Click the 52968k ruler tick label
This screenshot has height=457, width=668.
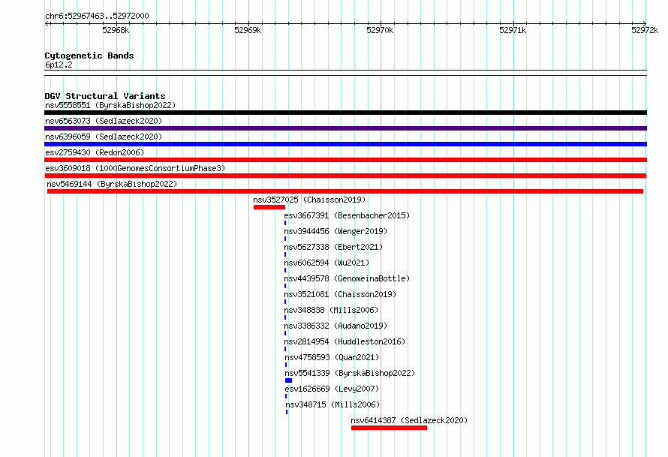coord(116,30)
